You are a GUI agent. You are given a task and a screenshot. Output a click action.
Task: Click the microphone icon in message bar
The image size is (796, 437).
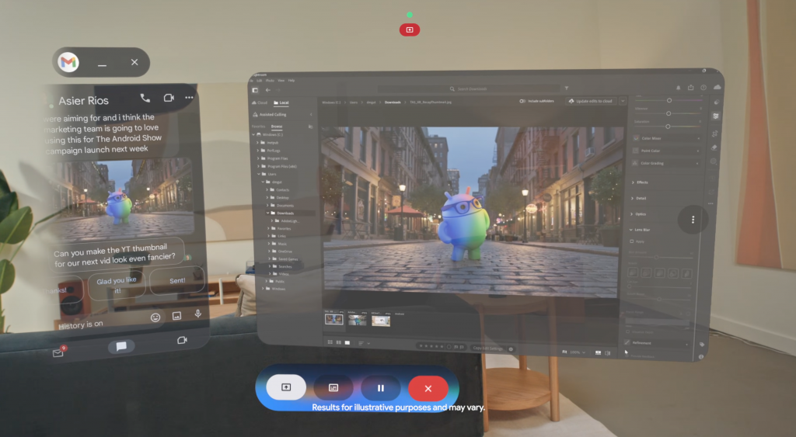tap(198, 315)
